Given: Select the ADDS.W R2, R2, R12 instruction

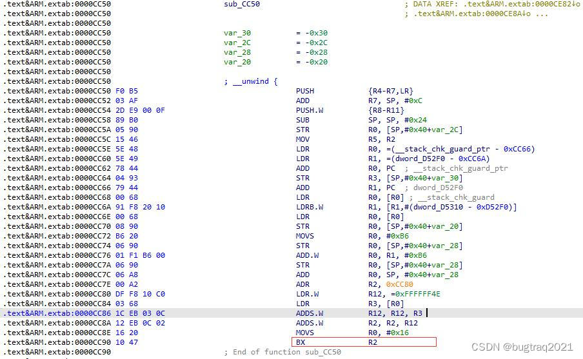Looking at the screenshot, I should pyautogui.click(x=357, y=323).
